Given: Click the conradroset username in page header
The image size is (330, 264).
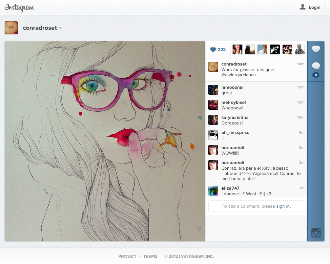Looking at the screenshot, I should tap(40, 28).
